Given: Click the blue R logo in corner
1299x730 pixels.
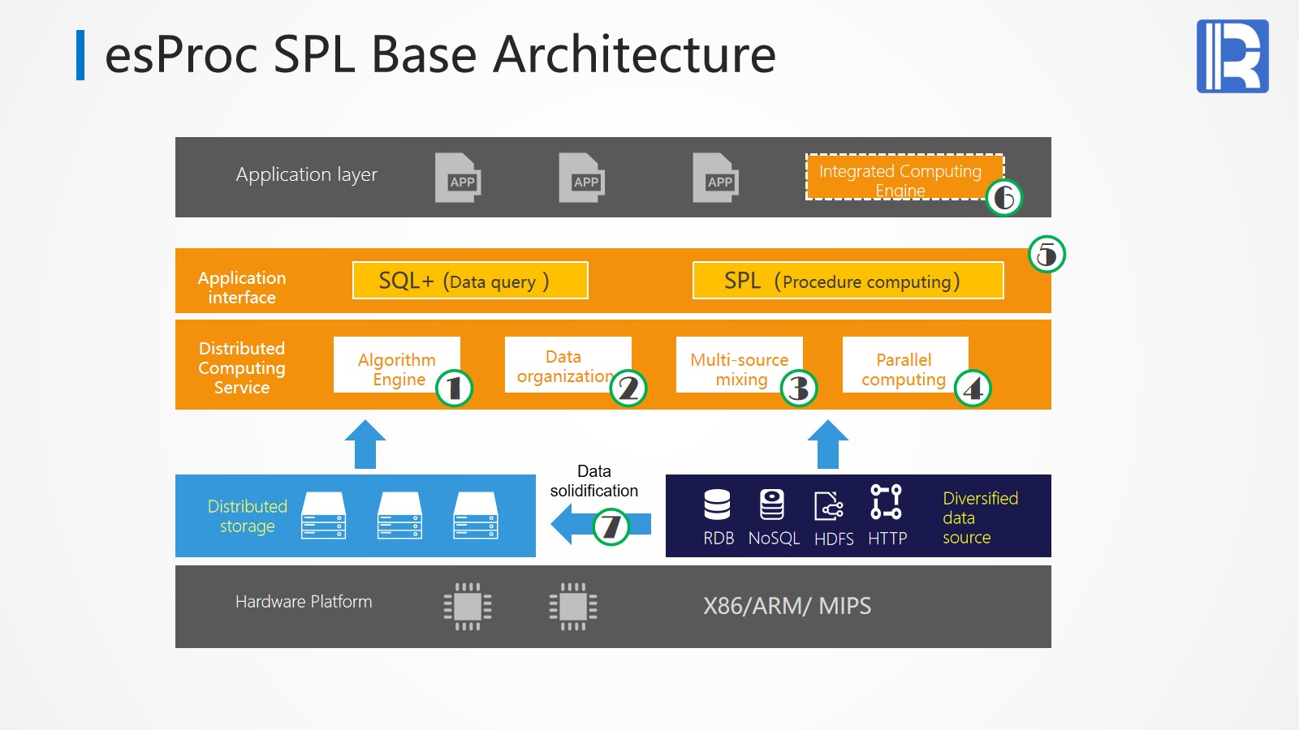Looking at the screenshot, I should click(1232, 56).
